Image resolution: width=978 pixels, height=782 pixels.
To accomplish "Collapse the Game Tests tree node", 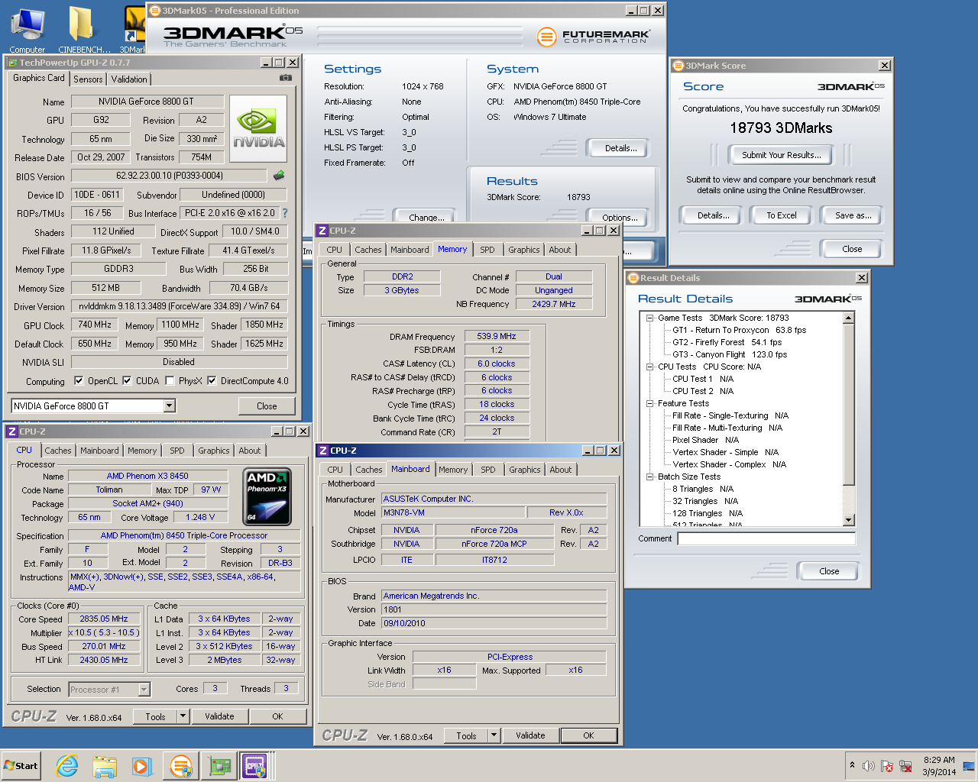I will point(649,318).
